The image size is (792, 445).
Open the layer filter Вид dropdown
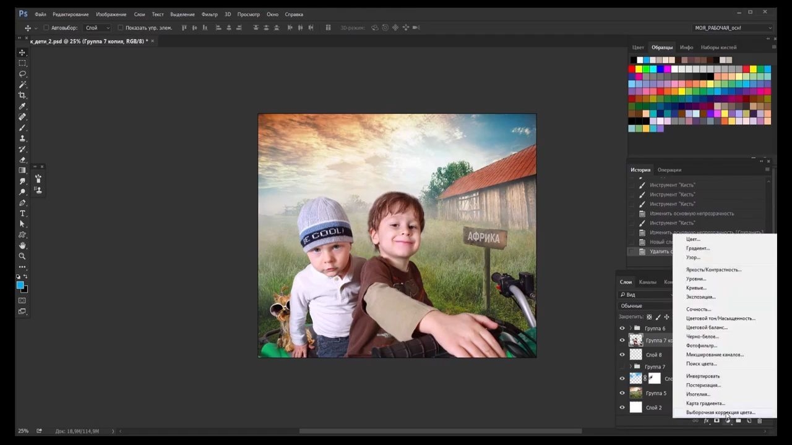645,295
